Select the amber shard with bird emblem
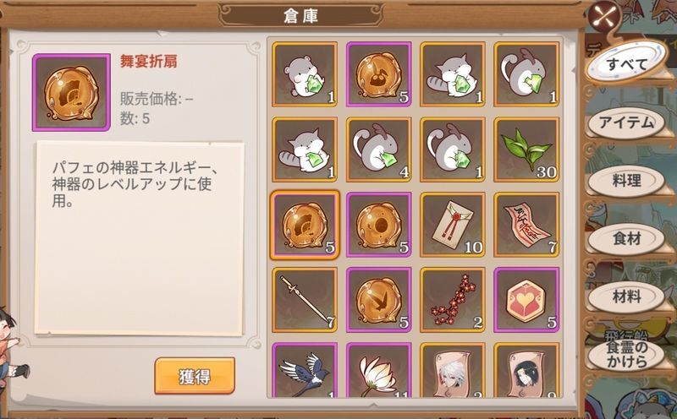Screen dimensions: 677x419 click(x=378, y=300)
